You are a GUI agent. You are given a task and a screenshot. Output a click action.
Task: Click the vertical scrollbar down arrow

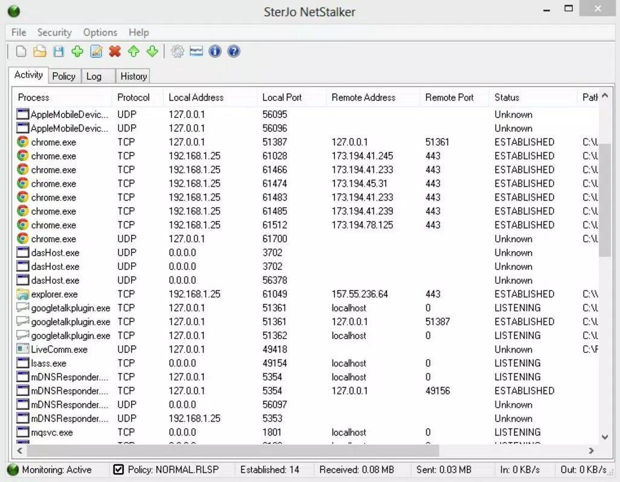pos(604,437)
